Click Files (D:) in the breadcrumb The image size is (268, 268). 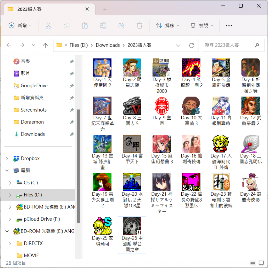click(x=79, y=45)
